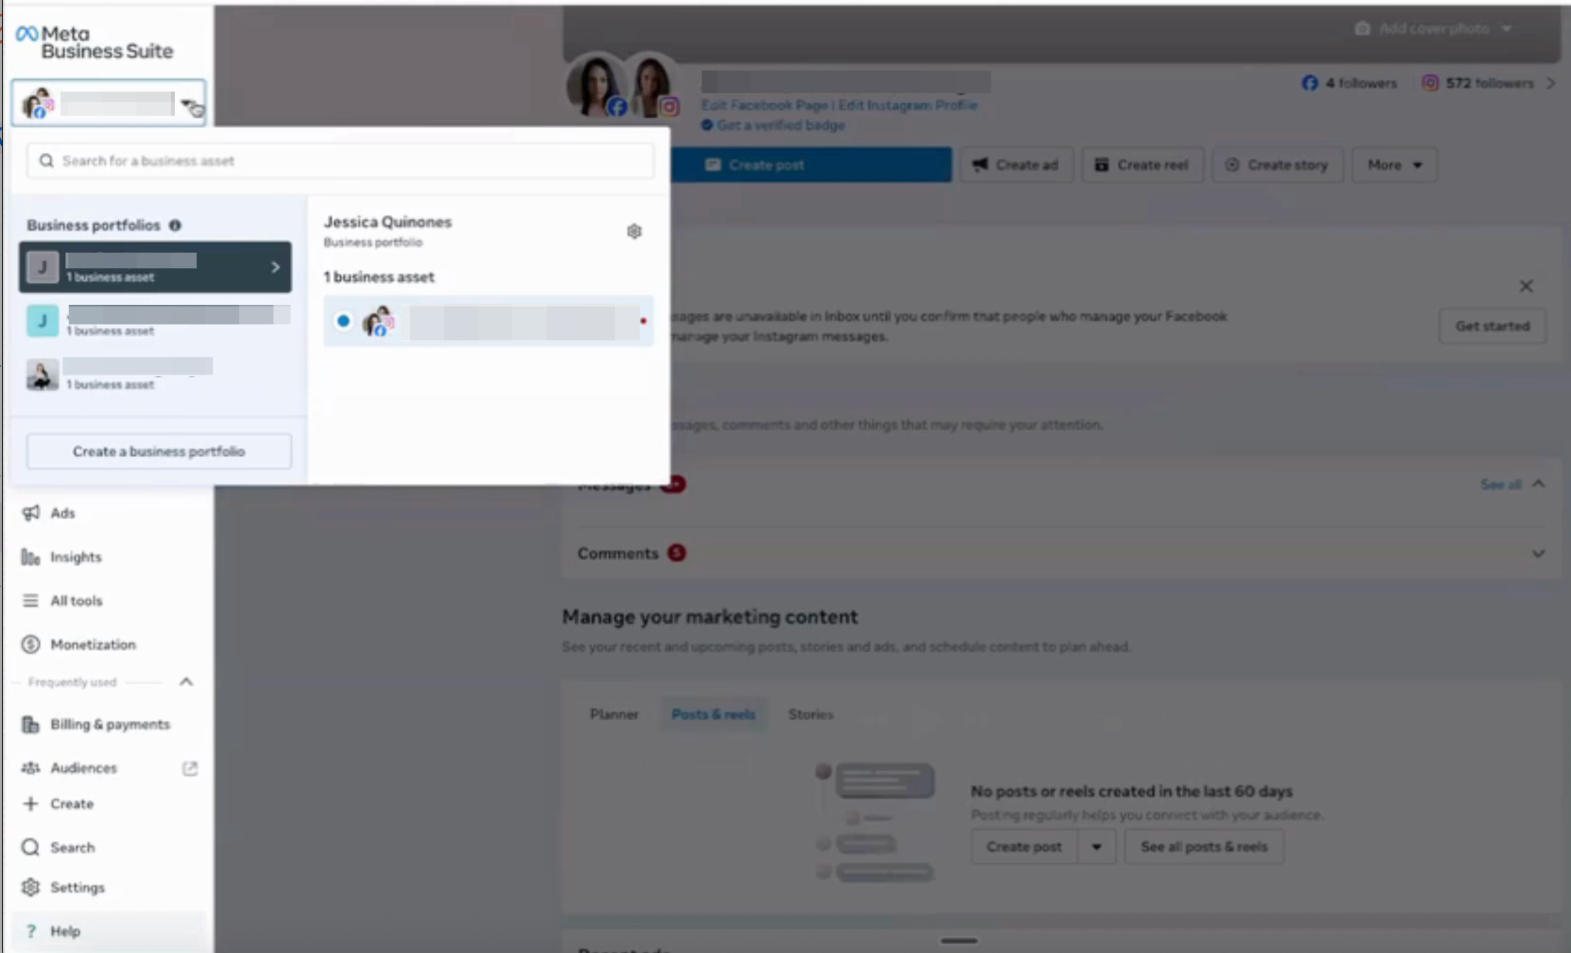Open the Add cover photo dropdown

click(1433, 28)
